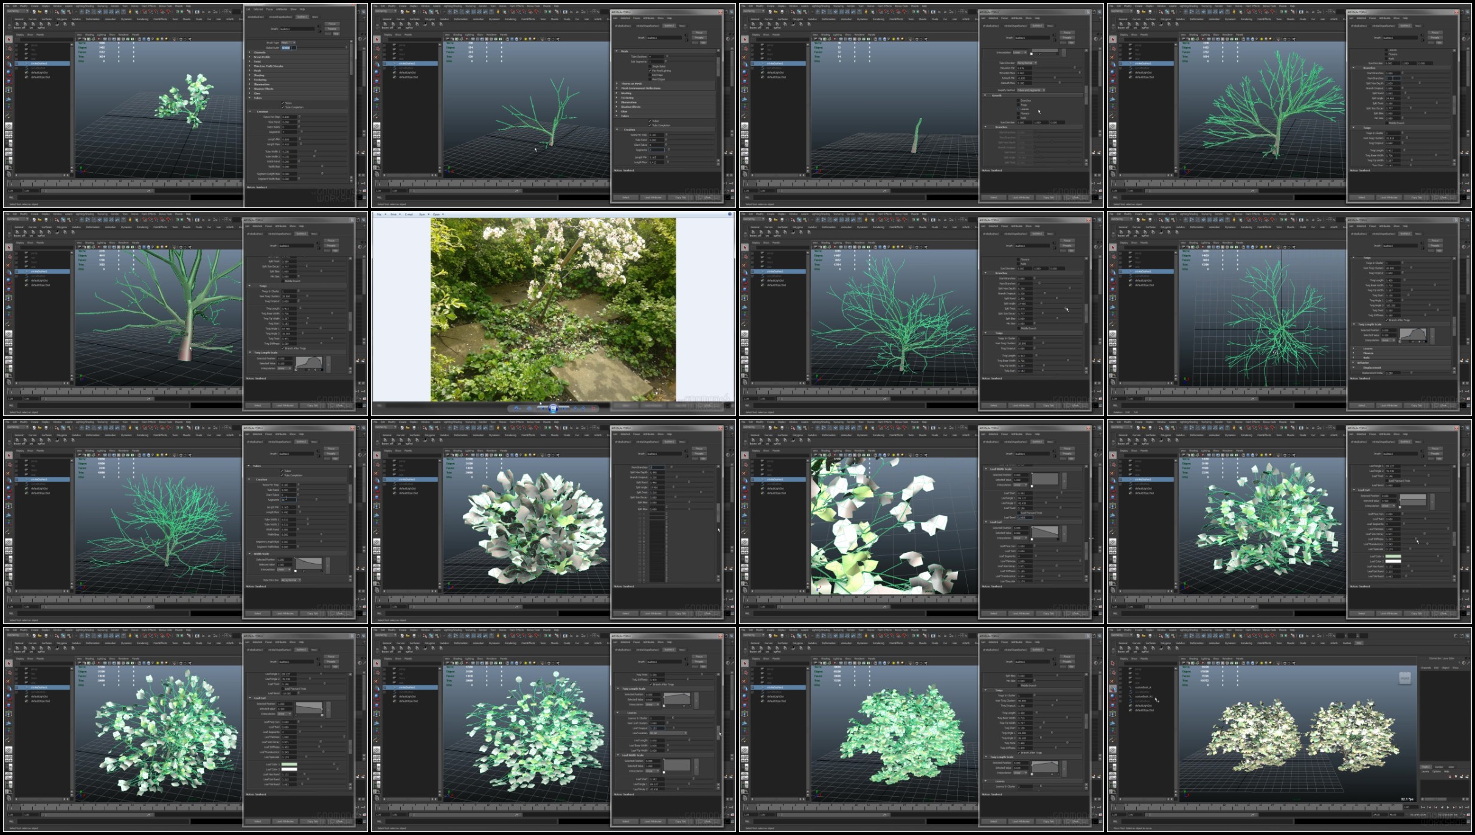Switch to the Display tab in the Layer Editor
Image resolution: width=1475 pixels, height=835 pixels.
pos(1426,767)
